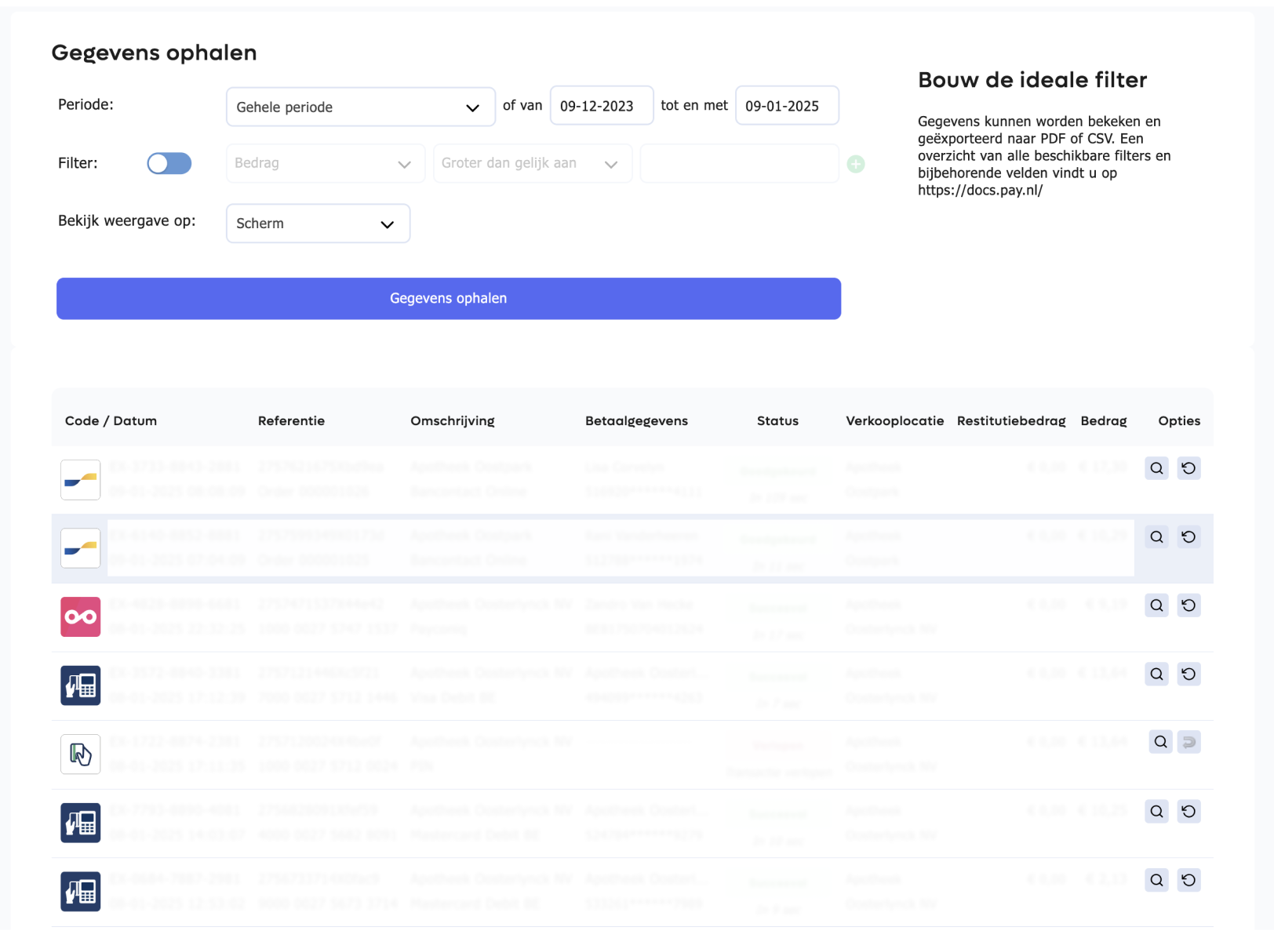Click the Bancontact logo in the first transaction row

point(81,480)
